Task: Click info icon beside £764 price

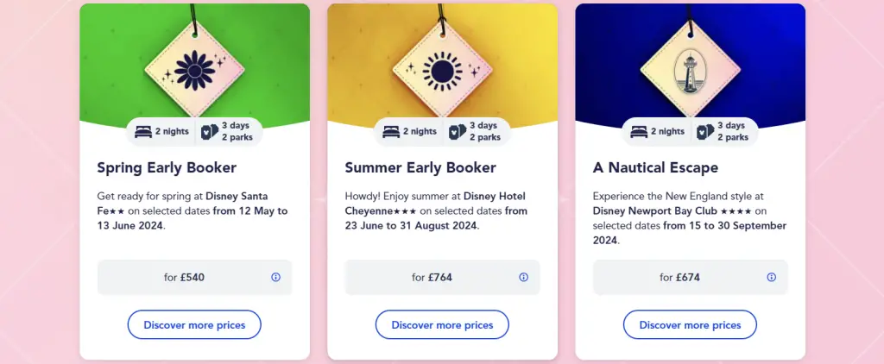Action: click(524, 277)
